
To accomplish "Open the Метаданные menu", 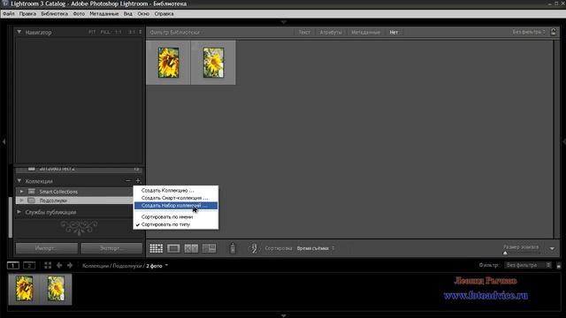I will (x=104, y=14).
